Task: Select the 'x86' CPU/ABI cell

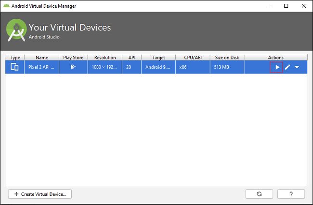Action: point(193,67)
